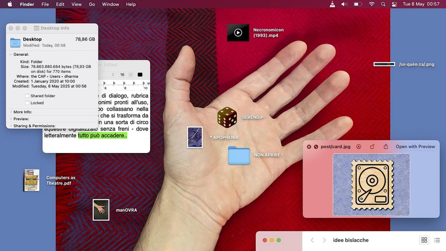The image size is (446, 251).
Task: Switch Finder window to list view
Action: [x=437, y=240]
